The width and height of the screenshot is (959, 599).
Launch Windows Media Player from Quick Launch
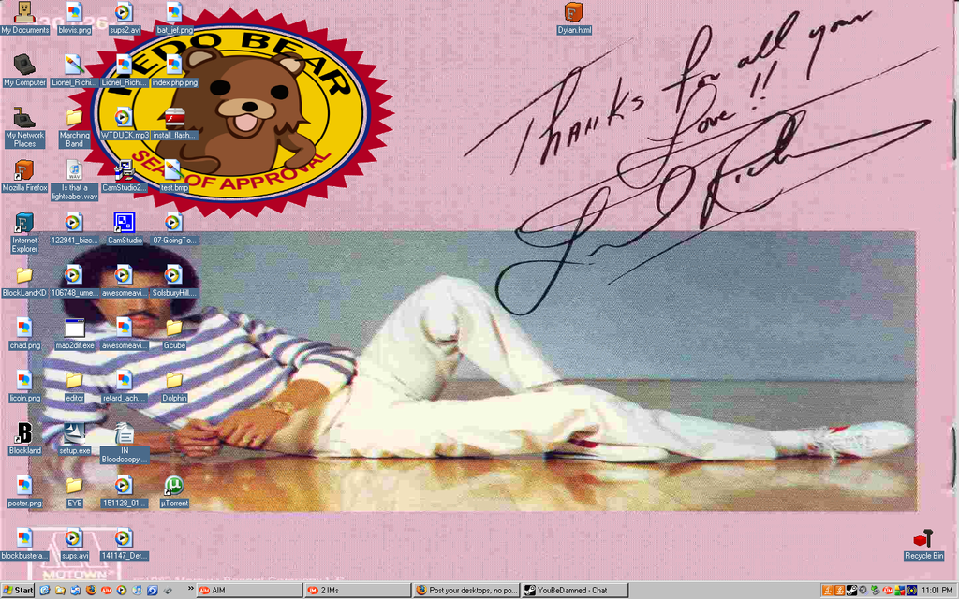coord(122,591)
